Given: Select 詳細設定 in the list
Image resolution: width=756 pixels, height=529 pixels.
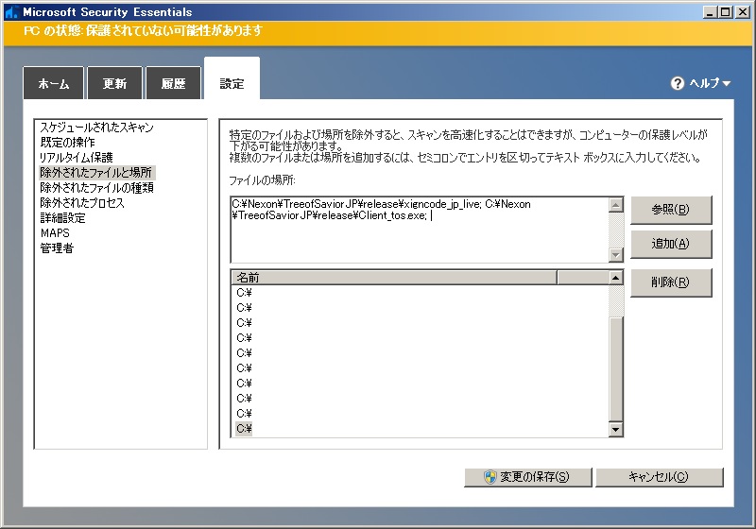Looking at the screenshot, I should [x=62, y=218].
